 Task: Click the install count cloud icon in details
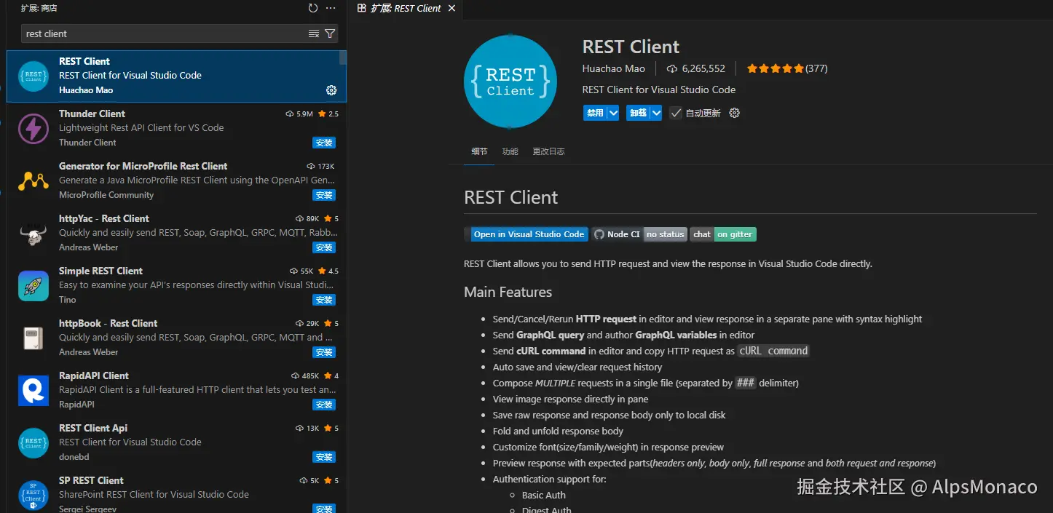(x=671, y=68)
